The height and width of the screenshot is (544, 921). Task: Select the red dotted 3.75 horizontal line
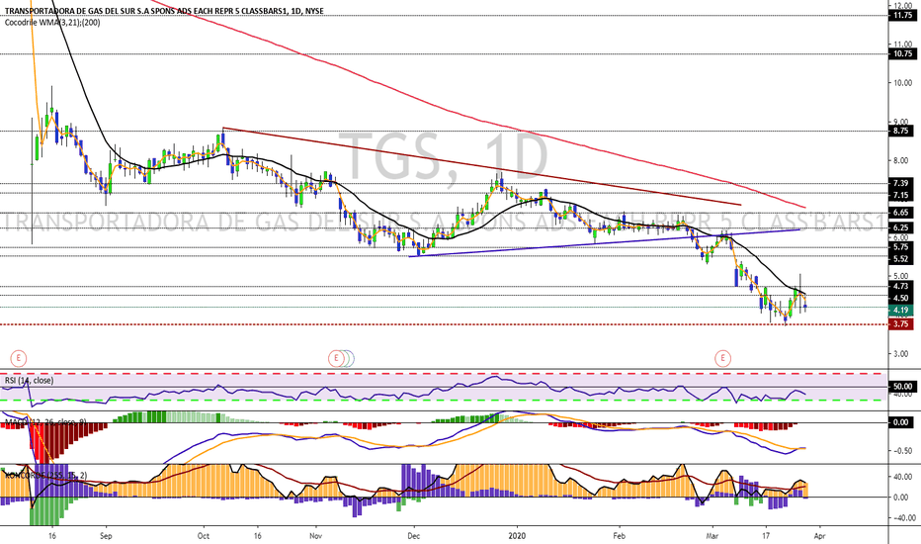click(x=444, y=324)
